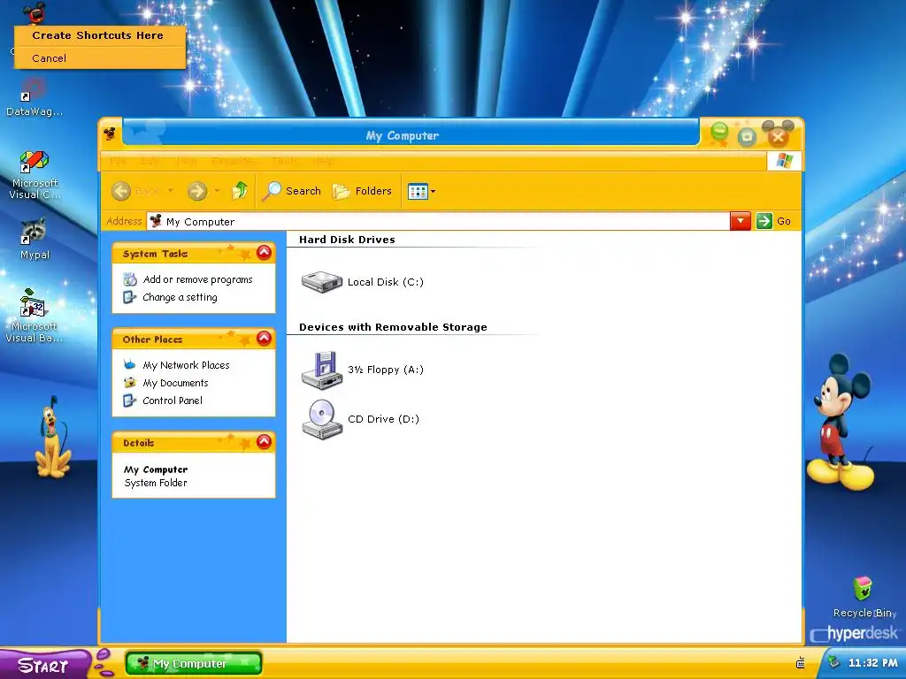Click Change a setting link
This screenshot has height=679, width=906.
tap(180, 297)
